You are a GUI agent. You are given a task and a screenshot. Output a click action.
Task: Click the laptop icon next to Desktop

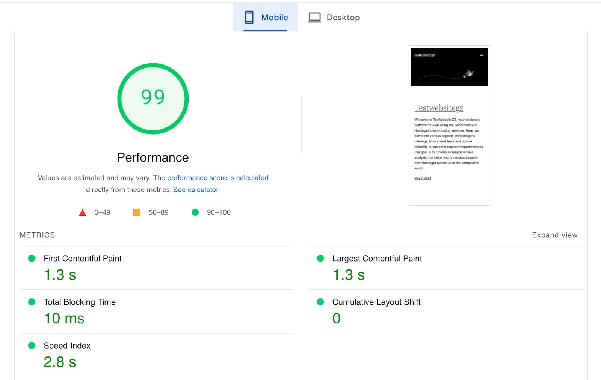tap(314, 17)
